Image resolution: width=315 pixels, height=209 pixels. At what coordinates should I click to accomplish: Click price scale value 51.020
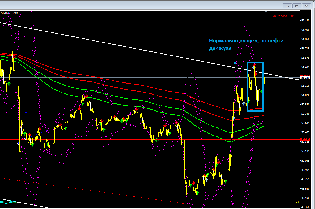pyautogui.click(x=305, y=95)
